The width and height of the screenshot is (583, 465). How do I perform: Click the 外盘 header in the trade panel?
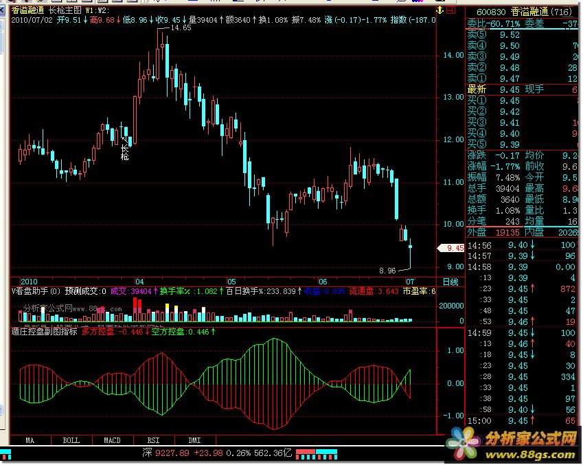coord(477,232)
